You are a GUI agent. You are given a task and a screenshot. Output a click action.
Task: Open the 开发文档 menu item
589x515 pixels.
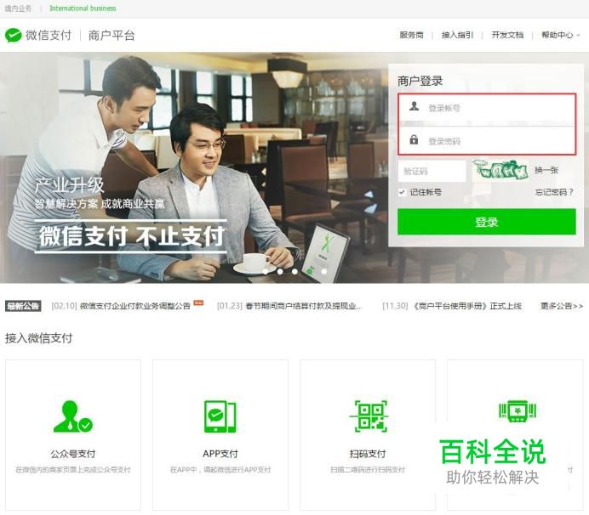[507, 35]
